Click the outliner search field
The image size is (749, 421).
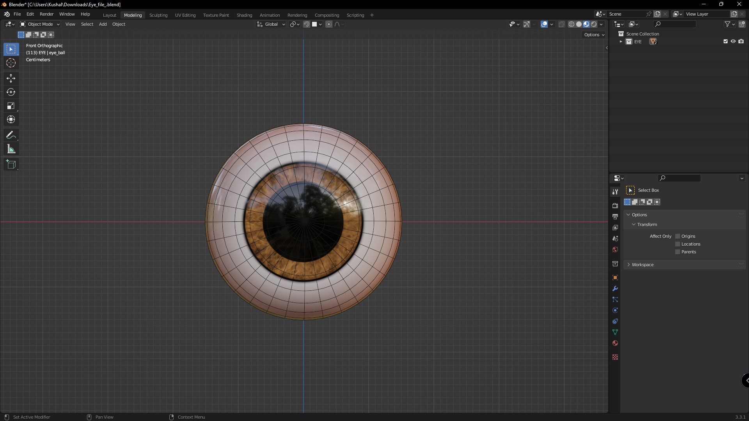[674, 24]
